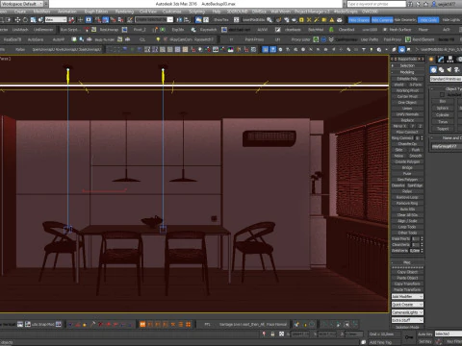Viewport: 462px width, 346px height.
Task: Open the View reference coordinate dropdown
Action: tap(56, 20)
